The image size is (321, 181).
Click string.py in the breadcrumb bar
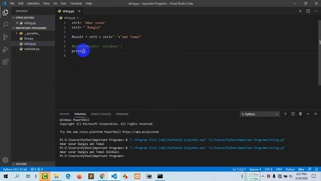point(70,18)
